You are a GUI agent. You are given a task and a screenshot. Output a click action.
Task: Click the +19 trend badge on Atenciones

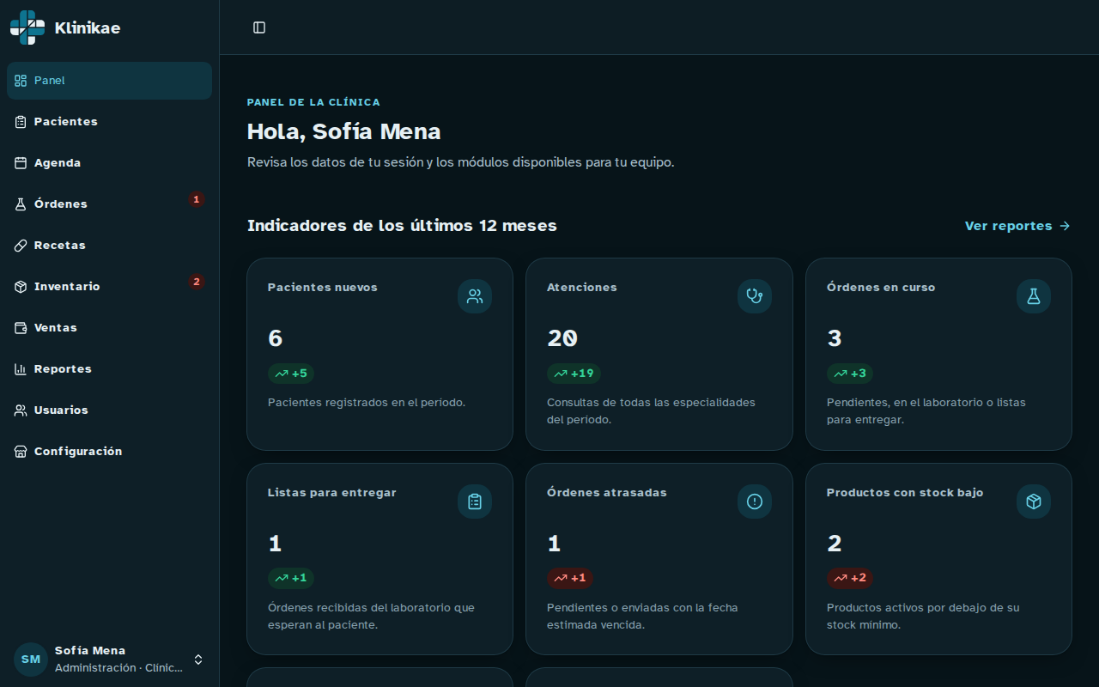pyautogui.click(x=574, y=374)
